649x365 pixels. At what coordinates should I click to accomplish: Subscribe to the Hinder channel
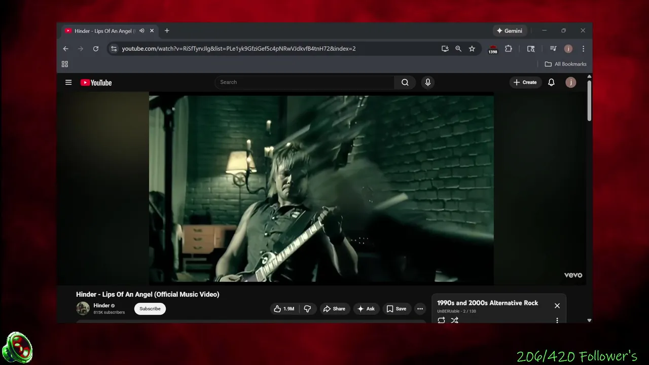click(150, 309)
